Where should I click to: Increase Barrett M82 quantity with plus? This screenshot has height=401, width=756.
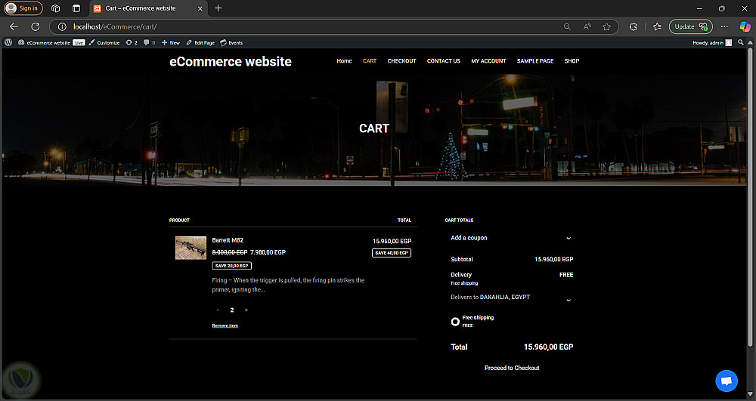(246, 310)
